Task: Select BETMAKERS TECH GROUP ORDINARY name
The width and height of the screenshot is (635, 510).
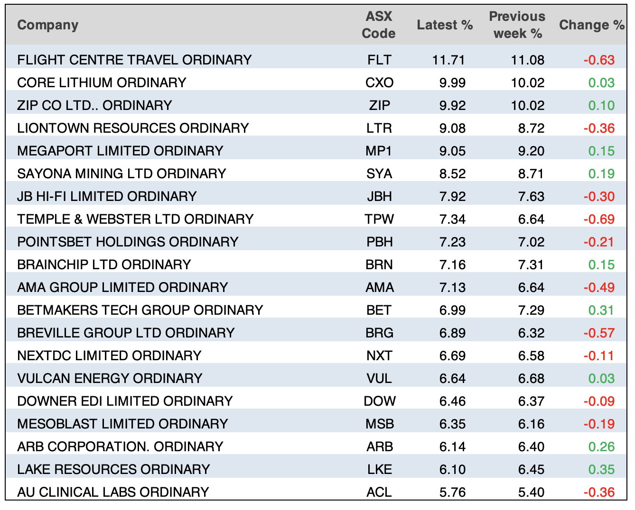Action: tap(140, 310)
